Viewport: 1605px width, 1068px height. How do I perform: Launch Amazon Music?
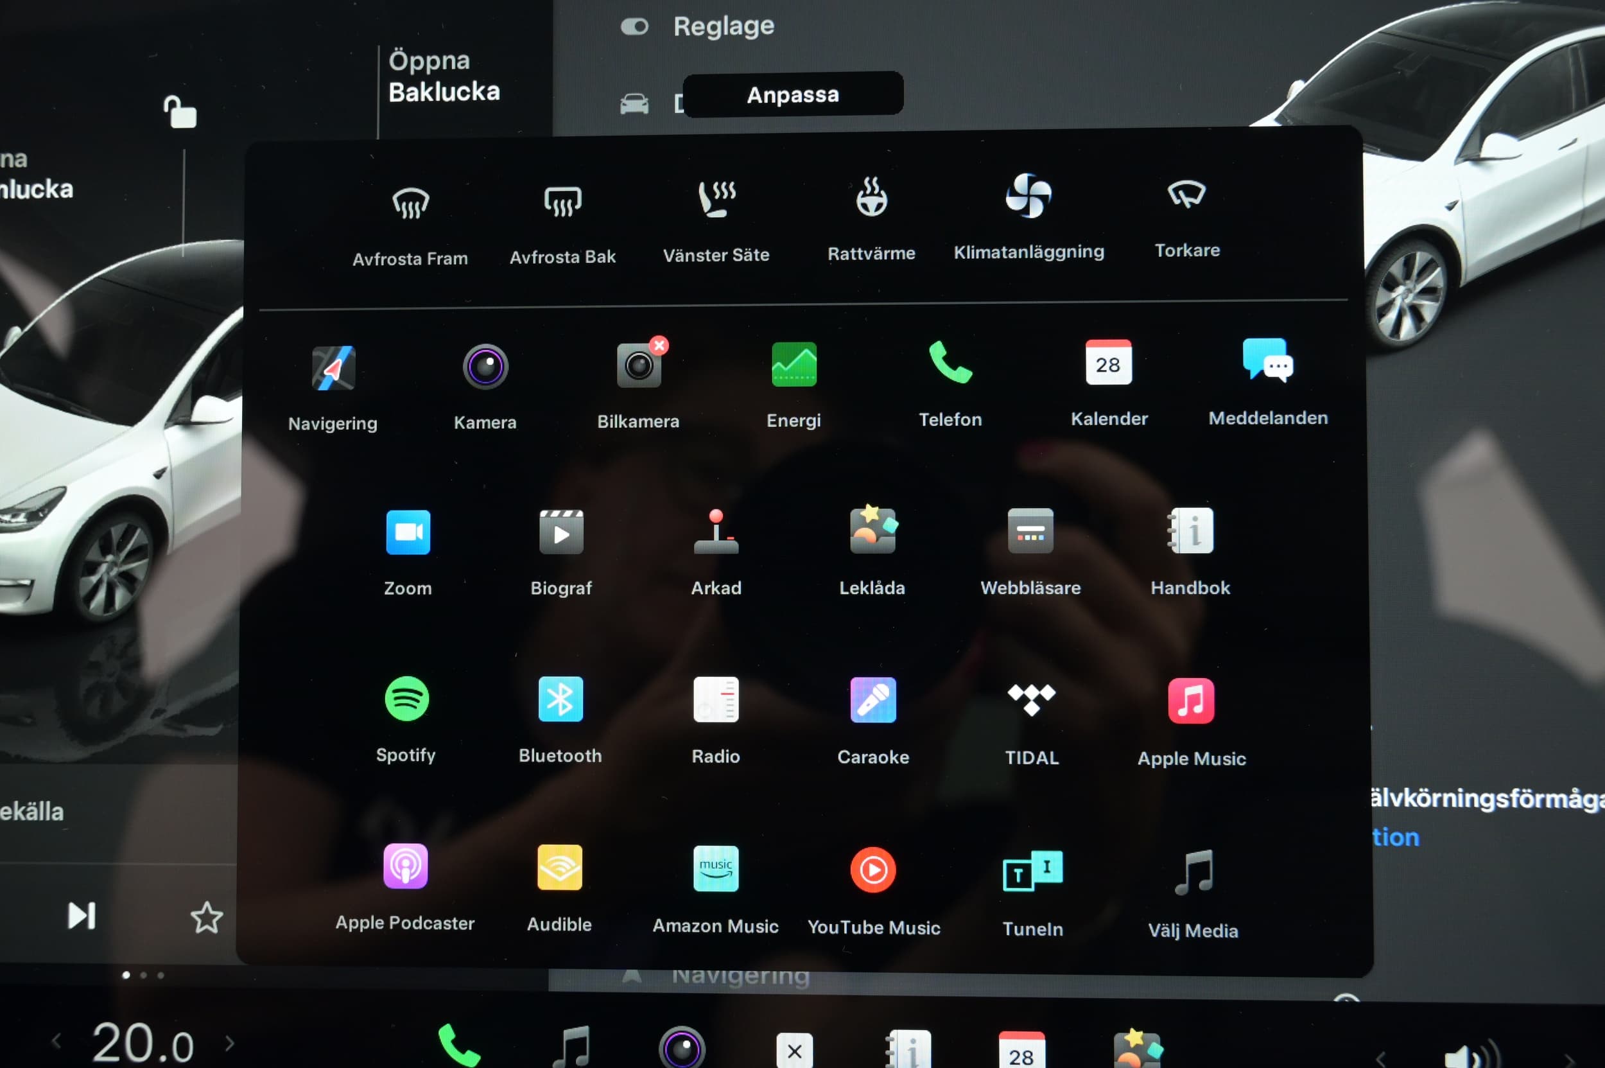pyautogui.click(x=716, y=891)
